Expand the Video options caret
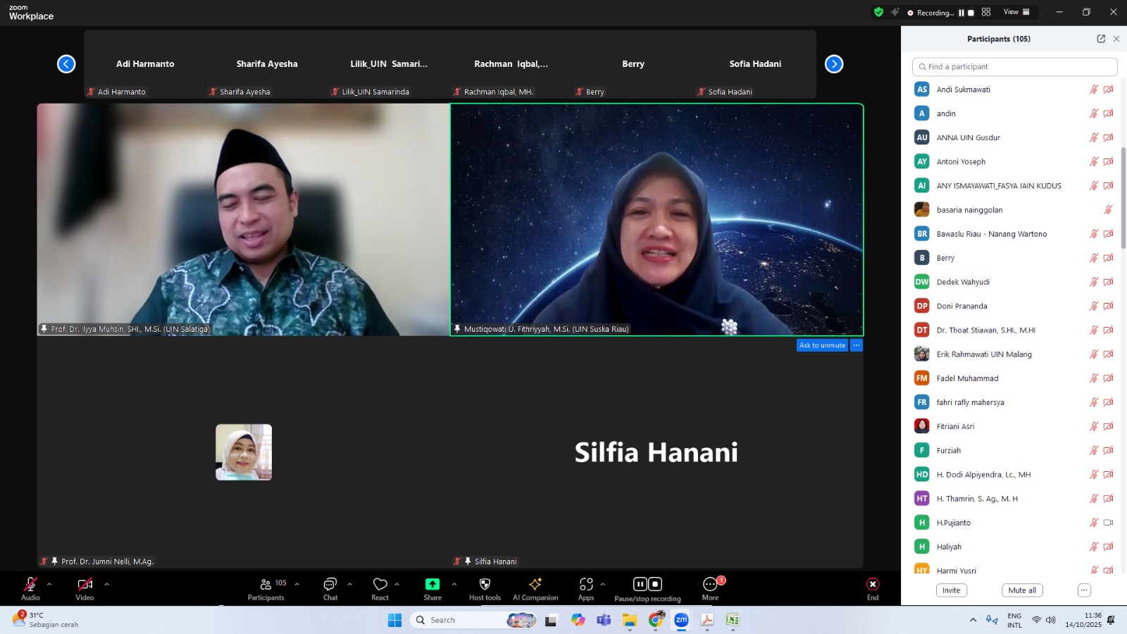 point(106,584)
